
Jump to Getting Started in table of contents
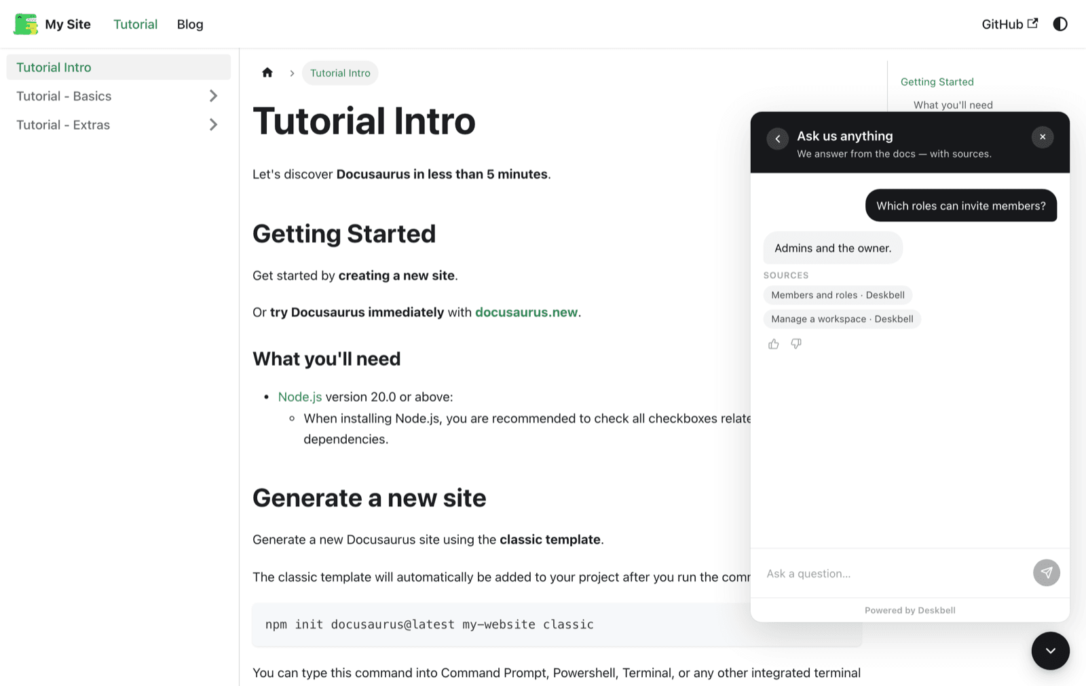click(x=937, y=81)
